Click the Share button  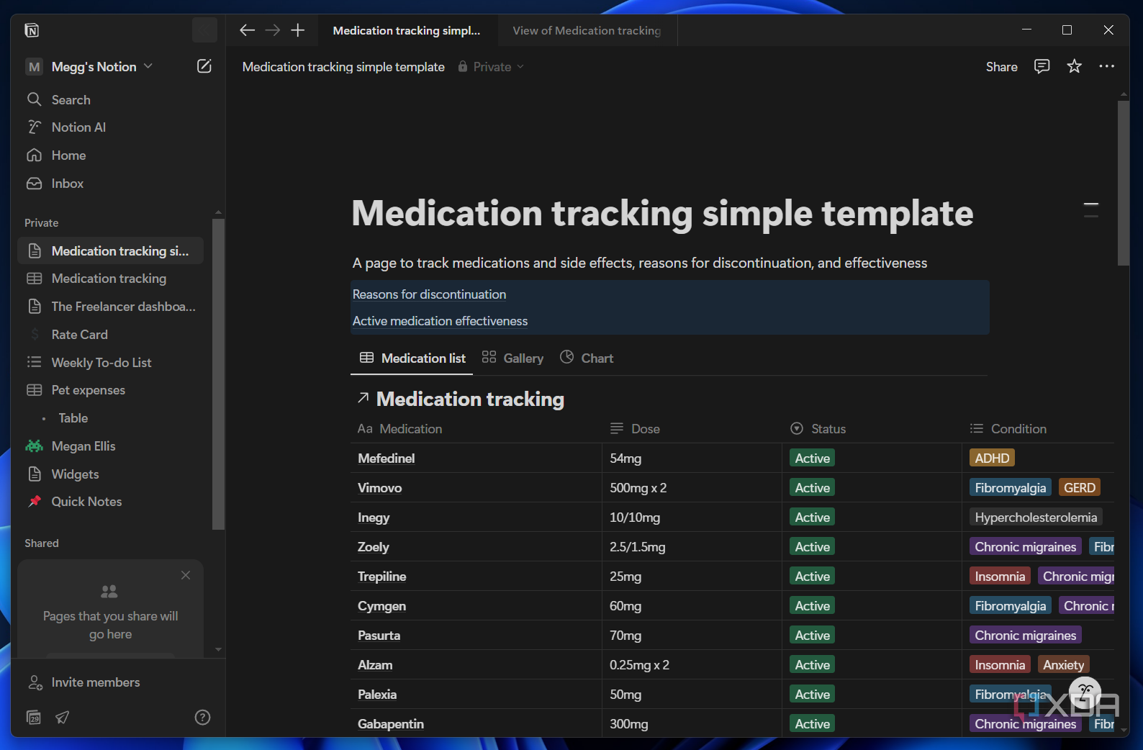point(1001,67)
